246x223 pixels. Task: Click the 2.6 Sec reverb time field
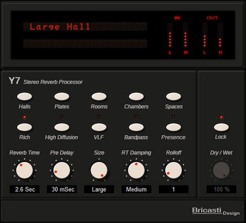pyautogui.click(x=24, y=189)
